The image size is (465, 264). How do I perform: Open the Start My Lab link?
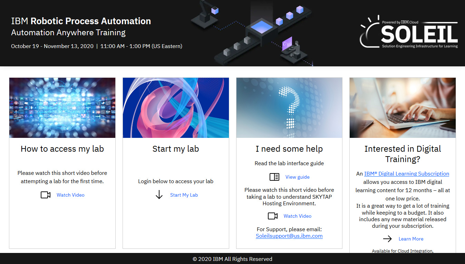(x=184, y=195)
